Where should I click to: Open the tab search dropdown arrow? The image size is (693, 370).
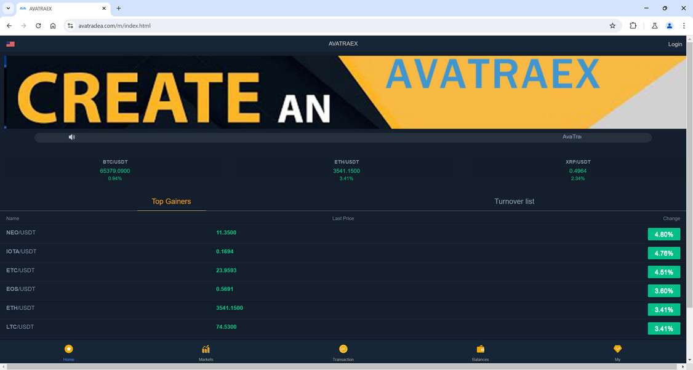[8, 8]
